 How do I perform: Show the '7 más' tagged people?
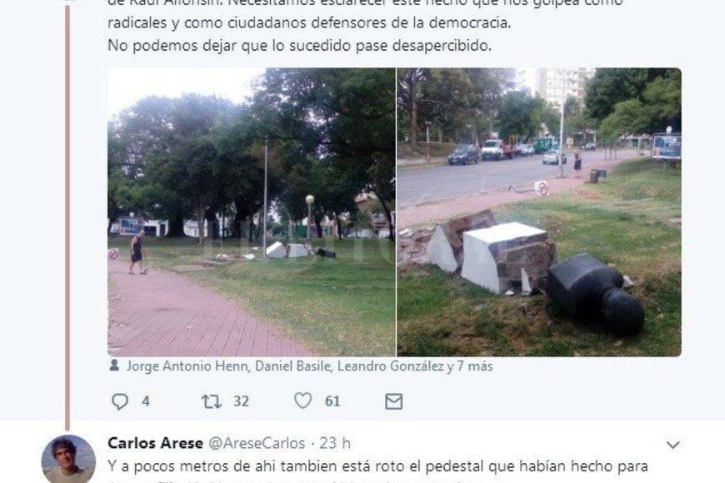point(475,366)
